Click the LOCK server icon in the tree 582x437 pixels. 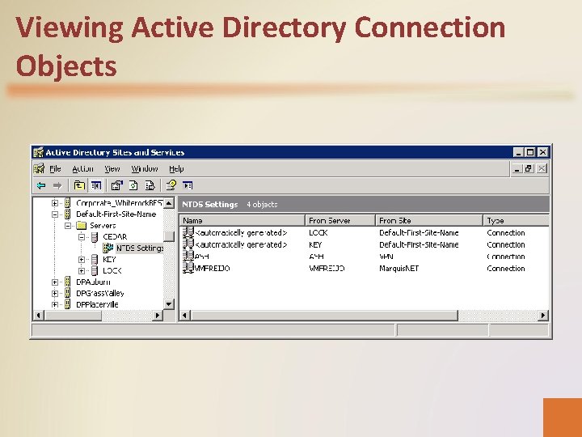[95, 270]
